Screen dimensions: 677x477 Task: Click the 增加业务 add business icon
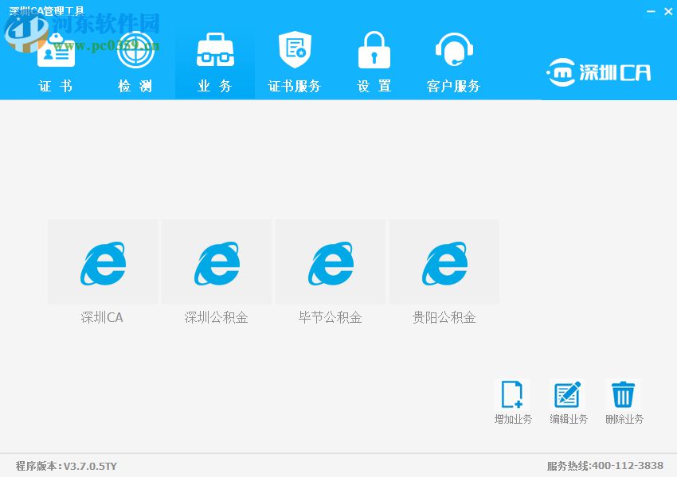click(512, 393)
